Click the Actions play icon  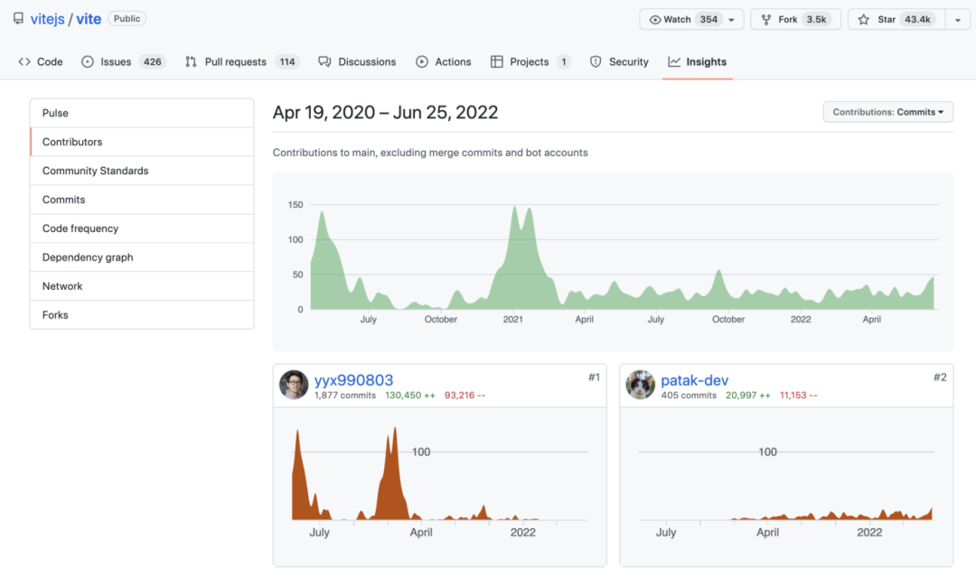pos(422,62)
